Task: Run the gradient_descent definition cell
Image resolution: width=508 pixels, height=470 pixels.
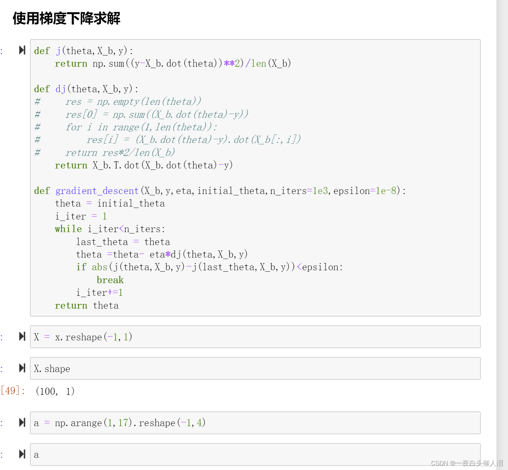Action: click(22, 50)
